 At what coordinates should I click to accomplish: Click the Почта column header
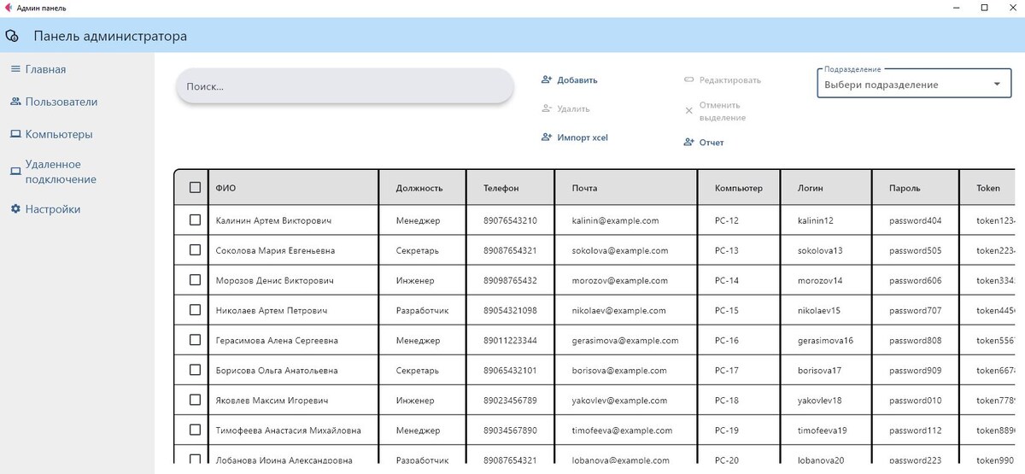click(626, 188)
